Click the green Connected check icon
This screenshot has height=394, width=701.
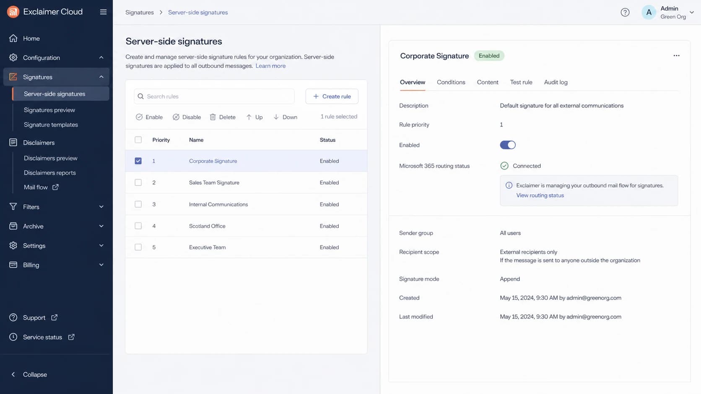point(504,166)
